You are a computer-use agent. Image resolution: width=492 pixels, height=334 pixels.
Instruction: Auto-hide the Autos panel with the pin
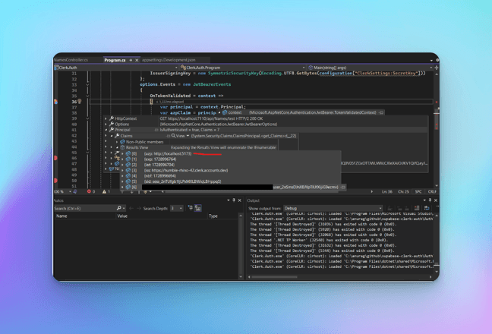[x=234, y=200]
